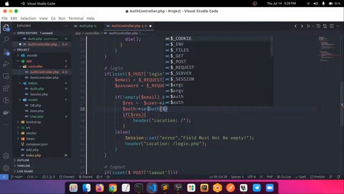The image size is (344, 194).
Task: Open the run options dropdown arrow
Action: click(312, 26)
